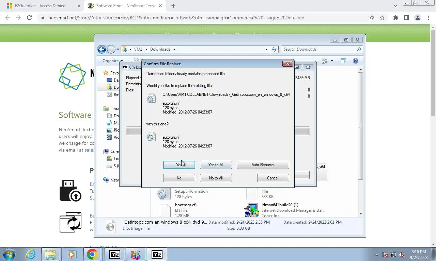Click VM1 breadcrumb in address bar
The image size is (436, 261).
pos(138,49)
